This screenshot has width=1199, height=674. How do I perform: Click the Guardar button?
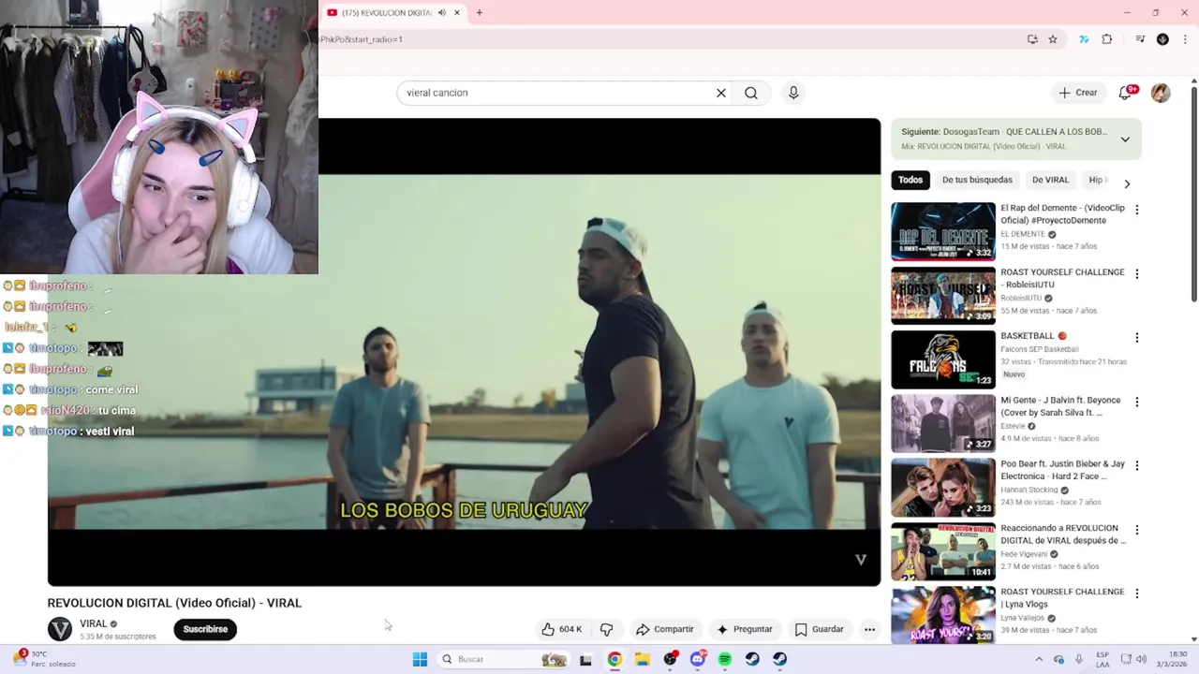[819, 629]
